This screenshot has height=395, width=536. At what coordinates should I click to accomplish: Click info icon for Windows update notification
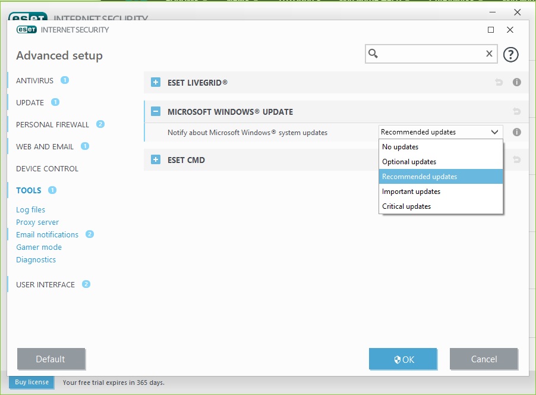[x=516, y=132]
